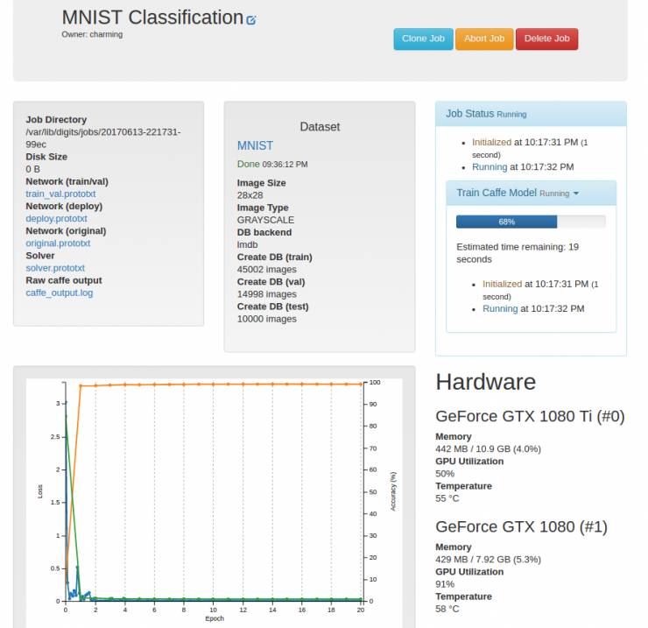This screenshot has width=648, height=628.
Task: Open the train_val.prototxt link
Action: [x=60, y=194]
